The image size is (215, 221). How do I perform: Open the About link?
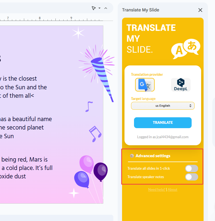172,190
